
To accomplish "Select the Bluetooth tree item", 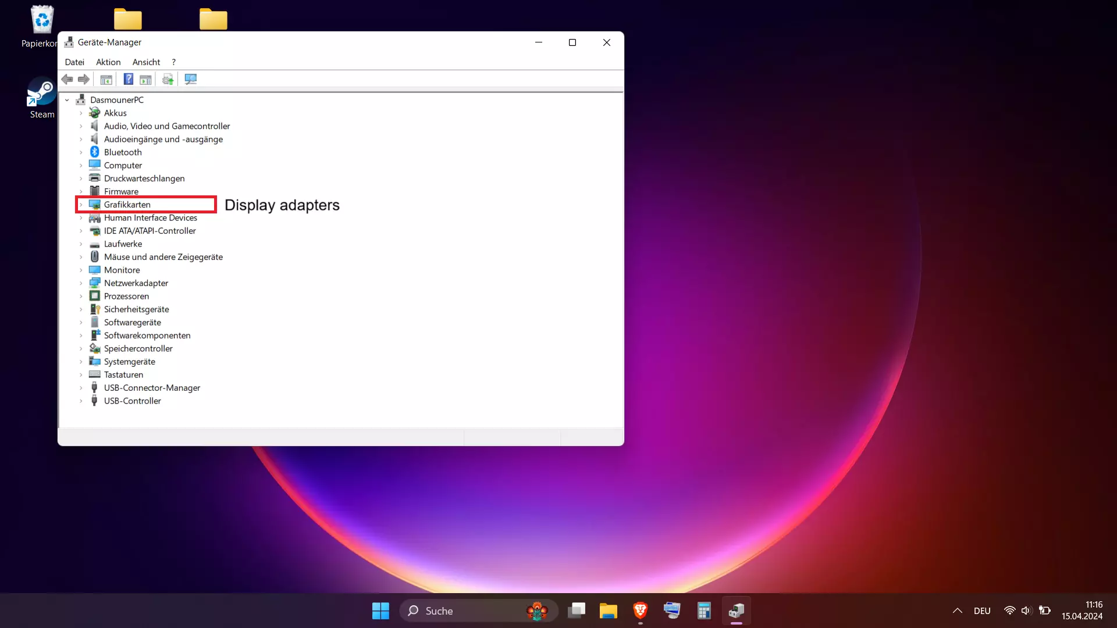I will click(123, 152).
